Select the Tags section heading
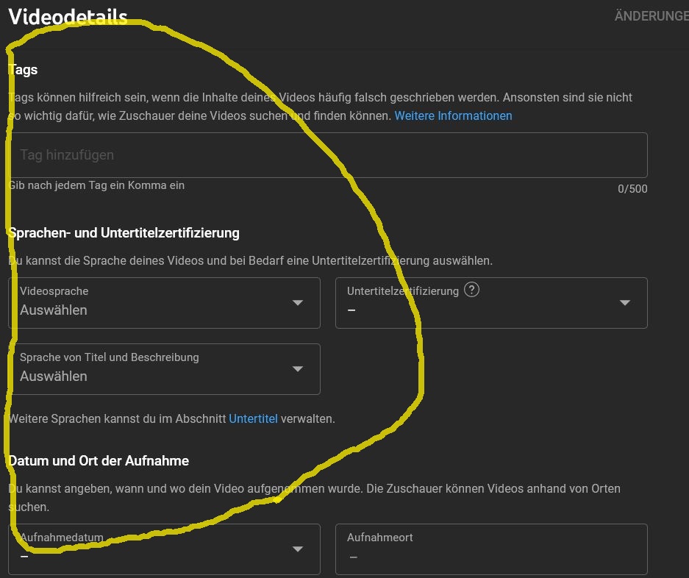This screenshot has height=578, width=689. click(x=23, y=70)
